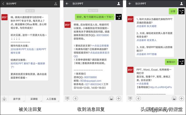Tap phone number 027-86633342
The width and height of the screenshot is (186, 115).
pos(94,84)
